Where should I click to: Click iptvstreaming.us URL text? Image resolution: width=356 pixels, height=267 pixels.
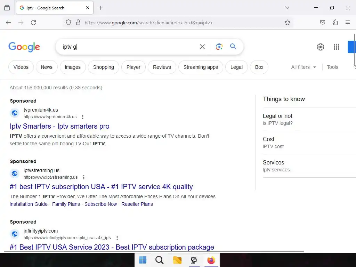51,177
